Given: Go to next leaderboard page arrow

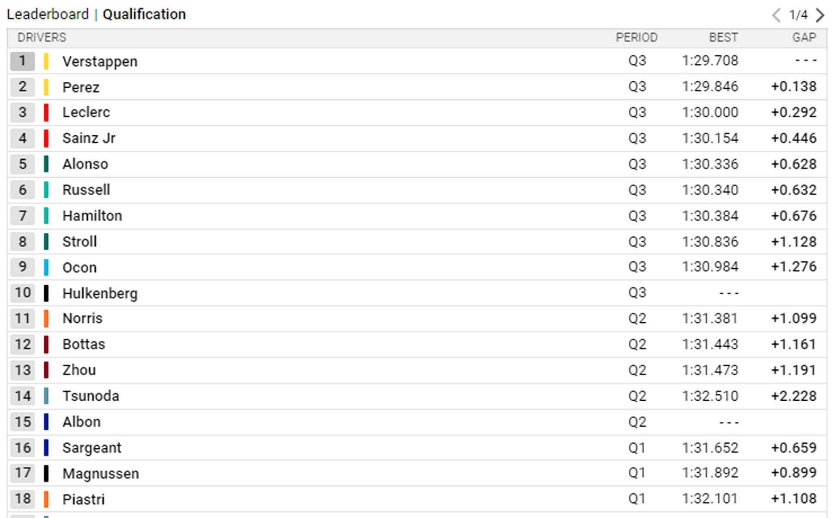Looking at the screenshot, I should pos(820,15).
